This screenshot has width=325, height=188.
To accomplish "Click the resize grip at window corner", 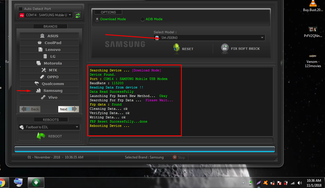I will click(x=276, y=159).
